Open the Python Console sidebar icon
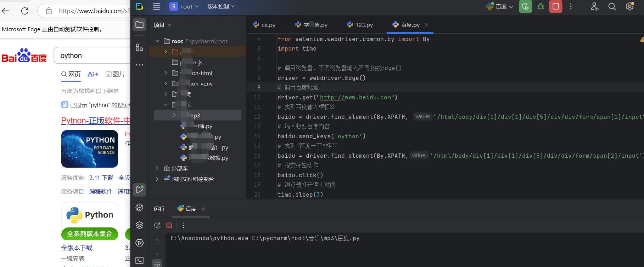644x267 pixels. point(139,208)
